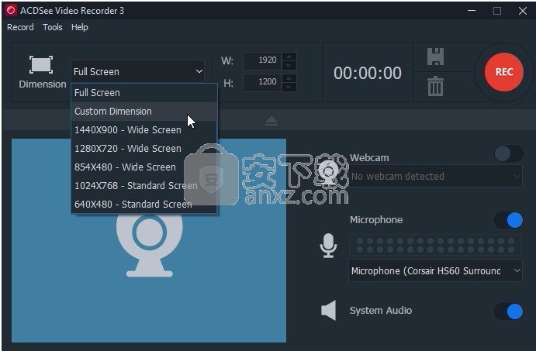
Task: Click the microphone level meter dots
Action: pos(435,245)
